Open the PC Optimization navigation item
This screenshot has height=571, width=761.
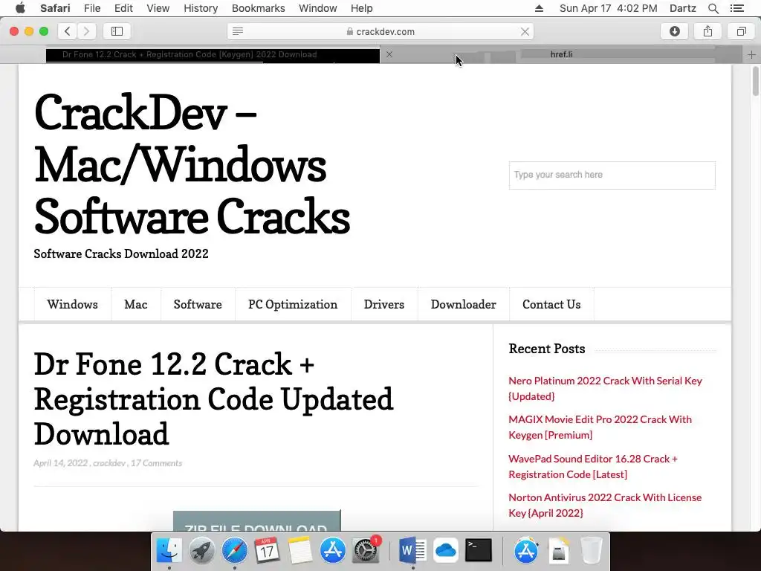click(293, 304)
